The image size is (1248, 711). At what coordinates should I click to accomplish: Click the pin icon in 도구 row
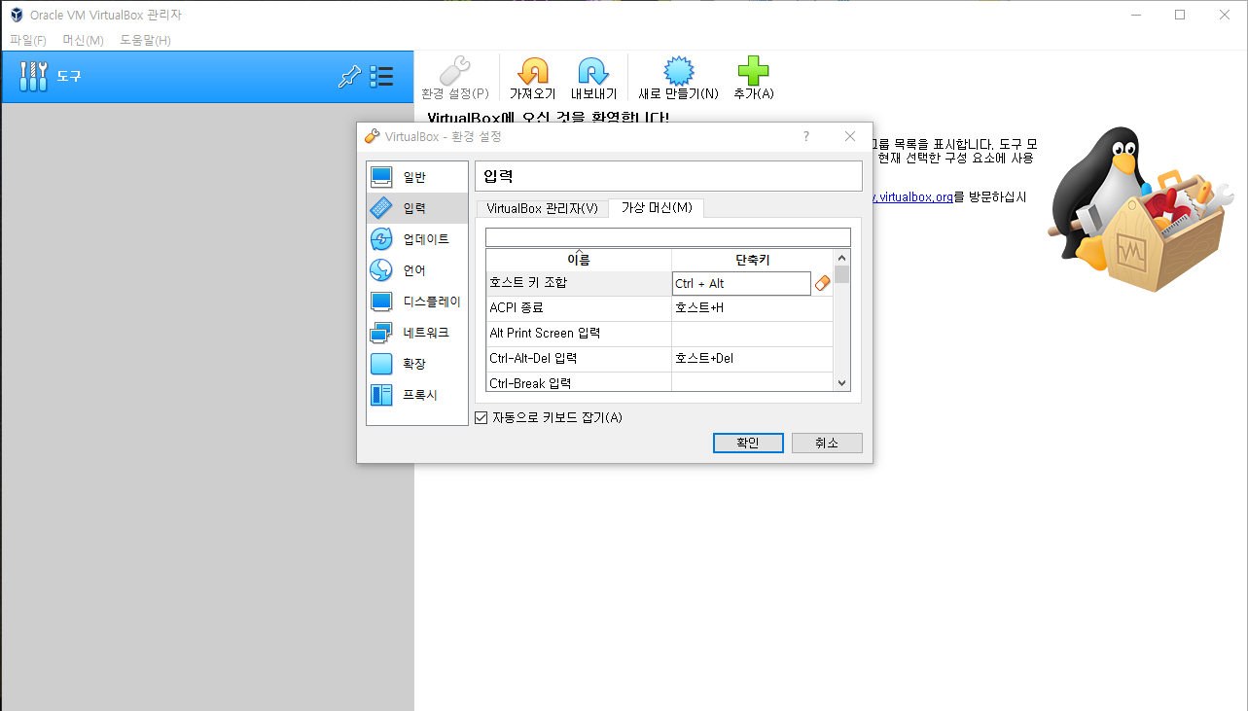pos(348,77)
